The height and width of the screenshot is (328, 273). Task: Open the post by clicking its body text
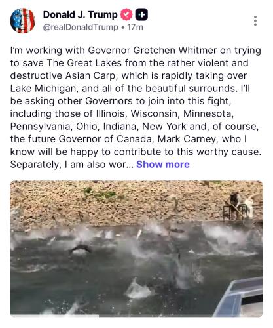coord(136,108)
